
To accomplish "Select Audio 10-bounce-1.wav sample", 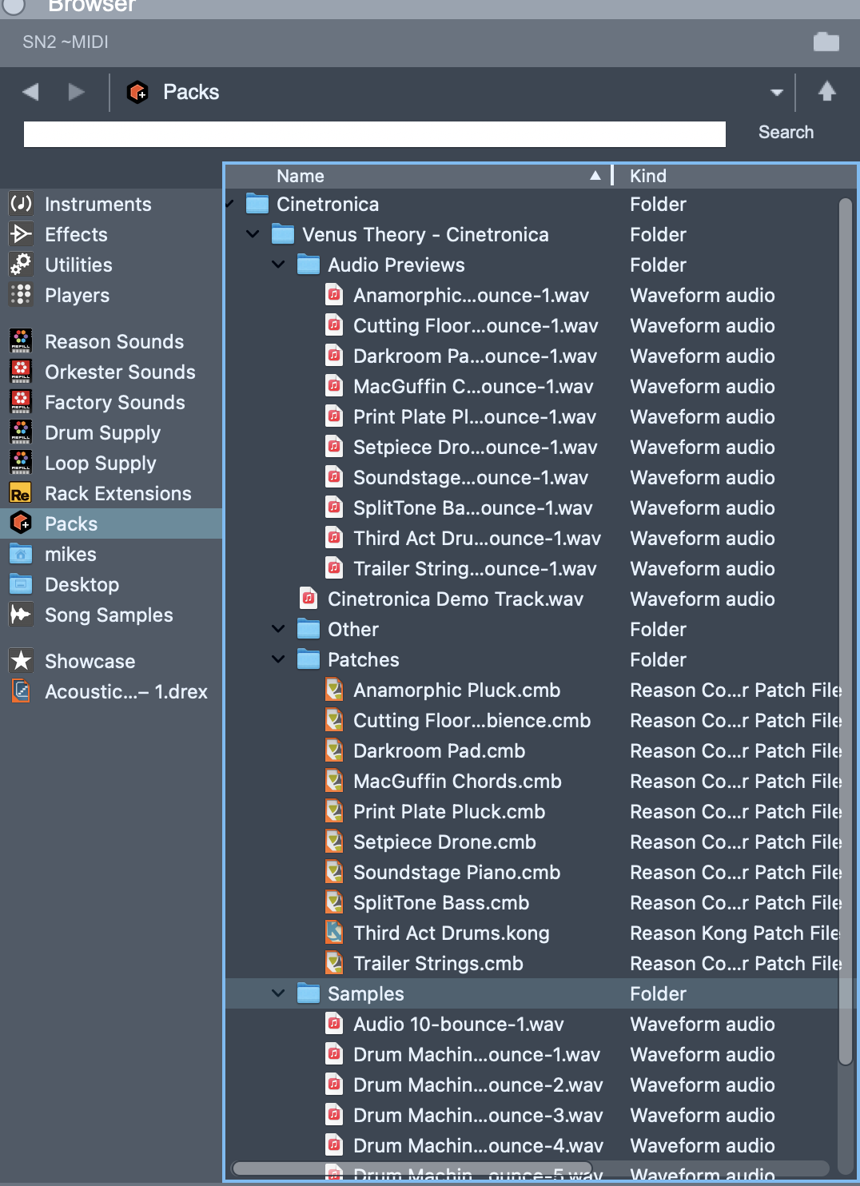I will pos(532,1025).
